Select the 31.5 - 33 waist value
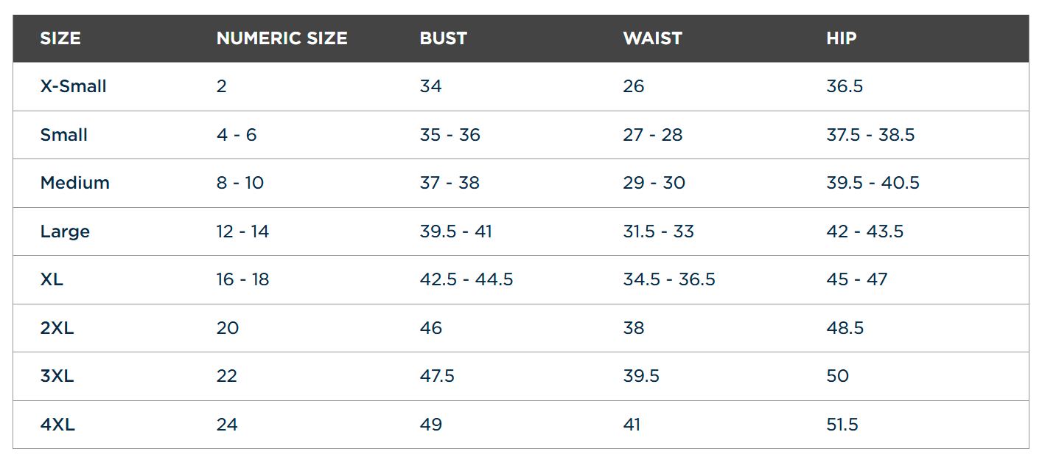The height and width of the screenshot is (460, 1042). tap(659, 231)
